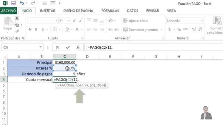Image resolution: width=223 pixels, height=125 pixels.
Task: Open the font color dropdown arrow
Action: tap(82, 30)
